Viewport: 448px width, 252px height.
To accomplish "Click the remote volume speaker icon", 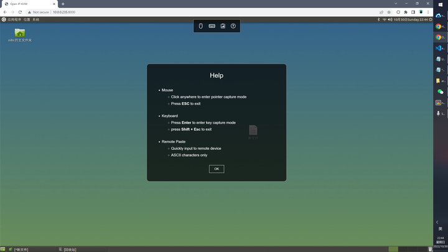I will point(390,20).
